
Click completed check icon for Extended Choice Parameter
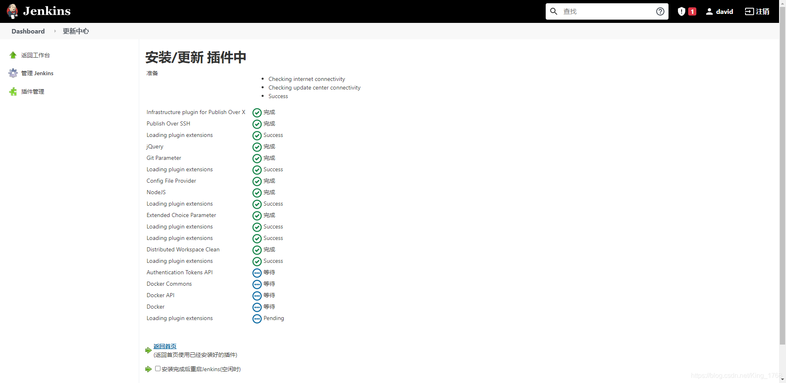pos(257,215)
